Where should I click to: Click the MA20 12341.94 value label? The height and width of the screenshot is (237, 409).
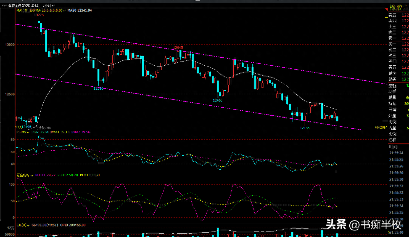tap(80, 10)
